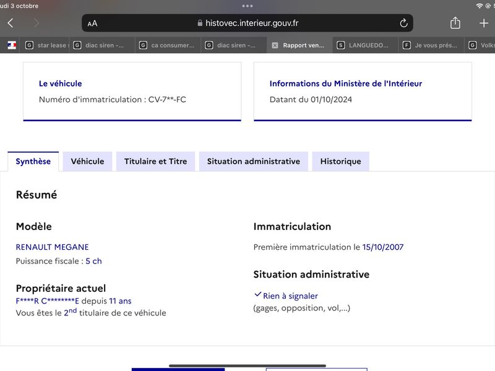Tap the Safari back arrow
Screen dimensions: 495x371
[11, 23]
